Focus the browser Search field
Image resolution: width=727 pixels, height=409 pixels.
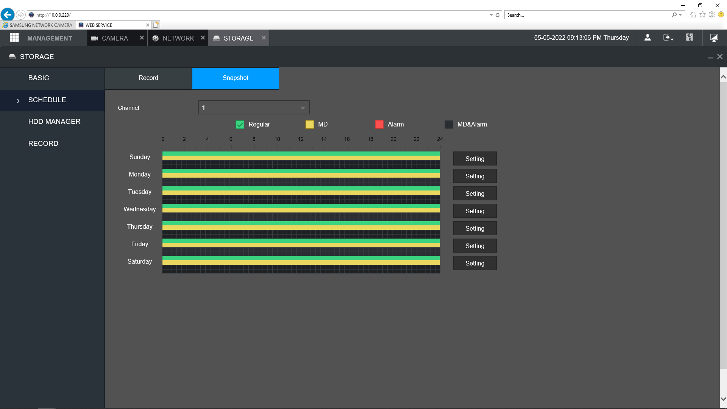pos(587,15)
